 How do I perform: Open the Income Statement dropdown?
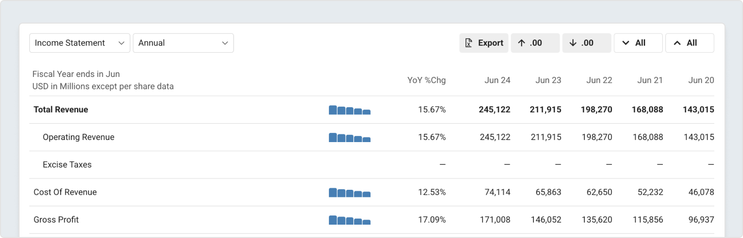80,43
